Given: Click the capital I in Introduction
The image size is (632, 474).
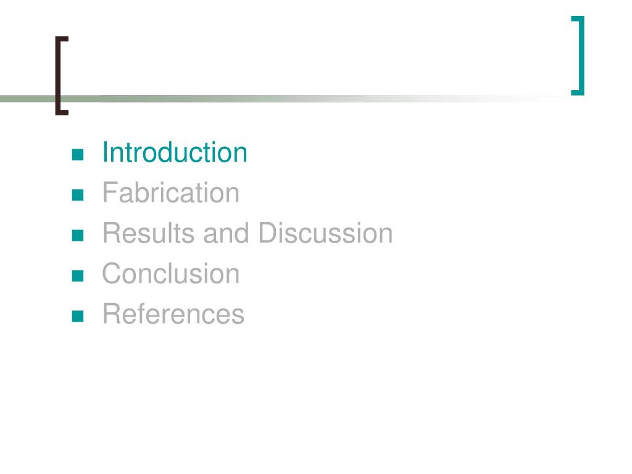Looking at the screenshot, I should click(x=105, y=152).
